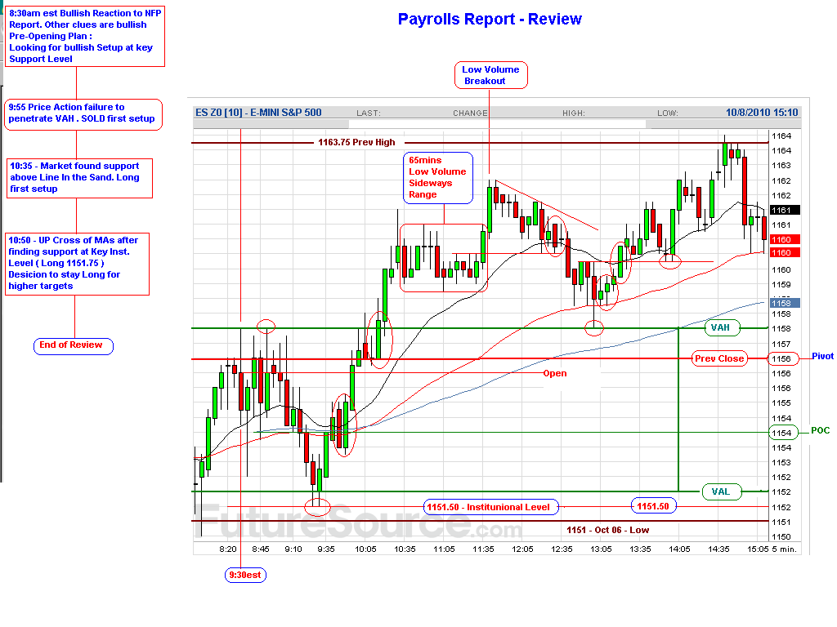837x627 pixels.
Task: Click the '12:35' time axis label
Action: 562,549
